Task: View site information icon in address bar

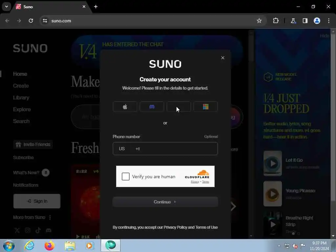Action: click(45, 21)
